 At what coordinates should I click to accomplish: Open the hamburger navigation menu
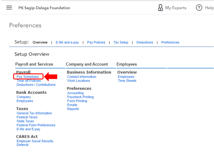pyautogui.click(x=9, y=8)
